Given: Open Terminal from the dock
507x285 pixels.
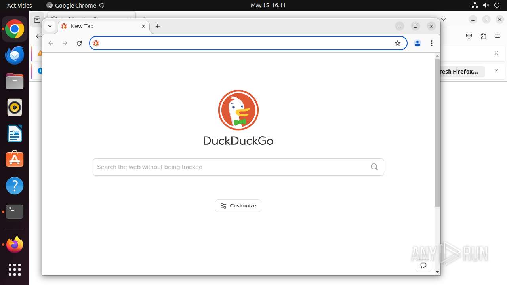Looking at the screenshot, I should tap(15, 212).
